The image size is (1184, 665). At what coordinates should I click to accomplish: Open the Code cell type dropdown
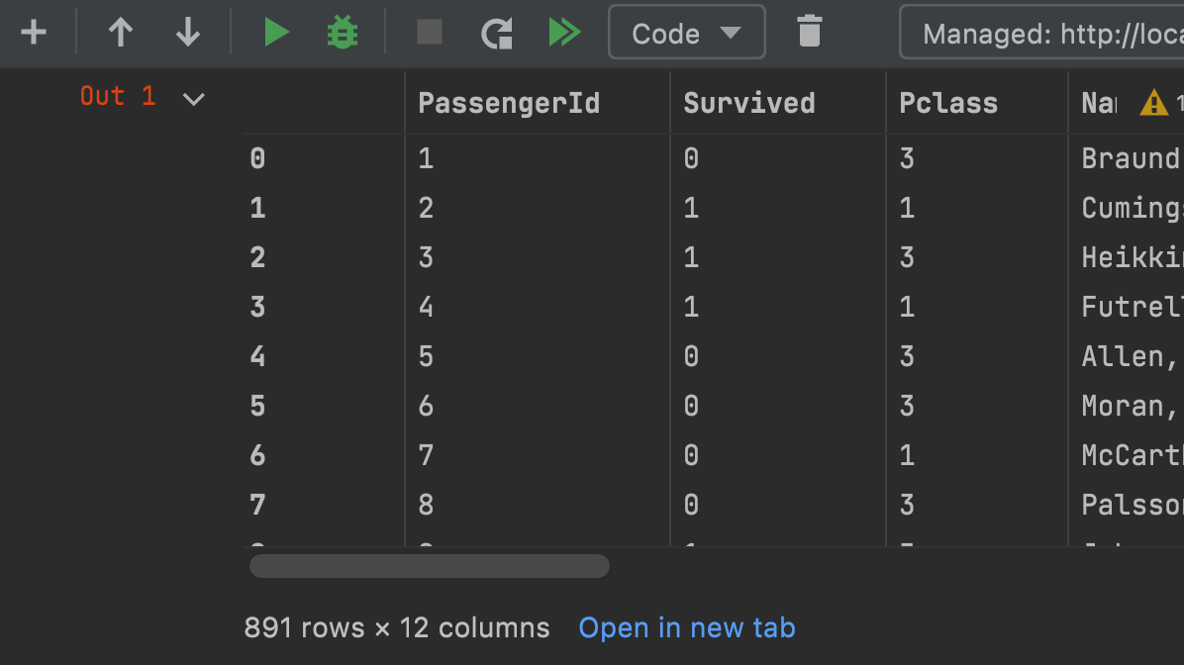click(x=686, y=33)
